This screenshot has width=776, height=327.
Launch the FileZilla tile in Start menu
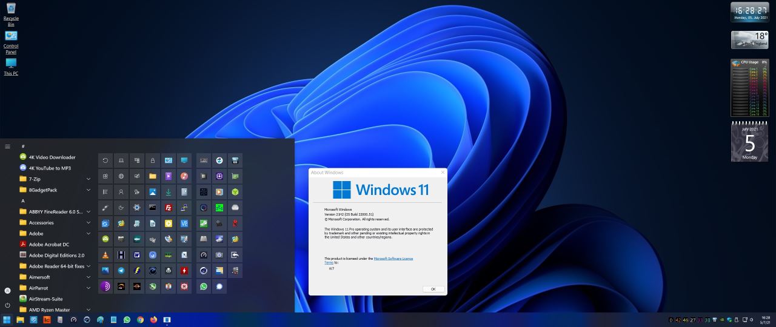coord(169,208)
